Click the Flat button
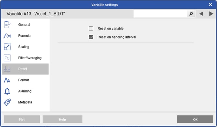 pos(22,119)
